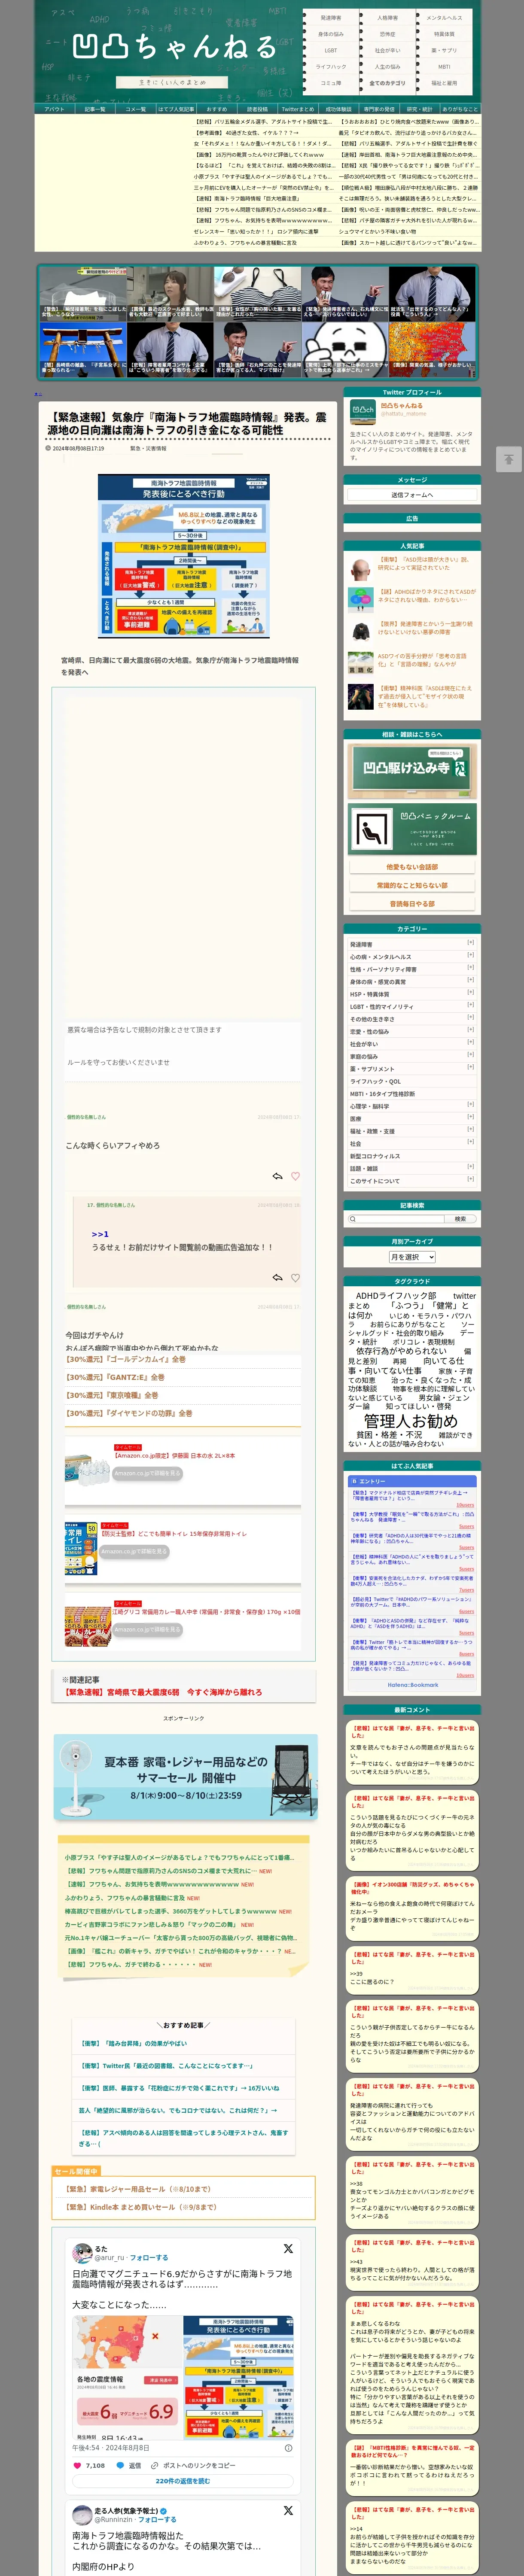Open the 言語化 thumbnail popular article

coord(360,663)
